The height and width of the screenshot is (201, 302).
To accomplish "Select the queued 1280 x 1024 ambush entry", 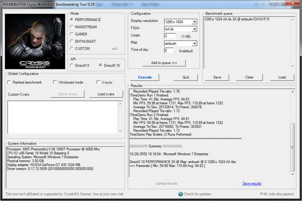I will pyautogui.click(x=237, y=19).
